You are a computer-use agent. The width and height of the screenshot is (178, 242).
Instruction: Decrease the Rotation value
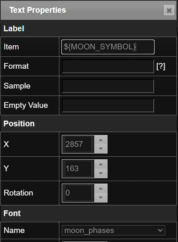coord(101,198)
